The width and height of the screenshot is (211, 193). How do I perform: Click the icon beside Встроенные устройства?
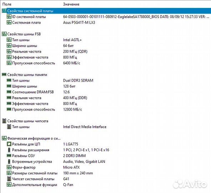[x=9, y=162]
